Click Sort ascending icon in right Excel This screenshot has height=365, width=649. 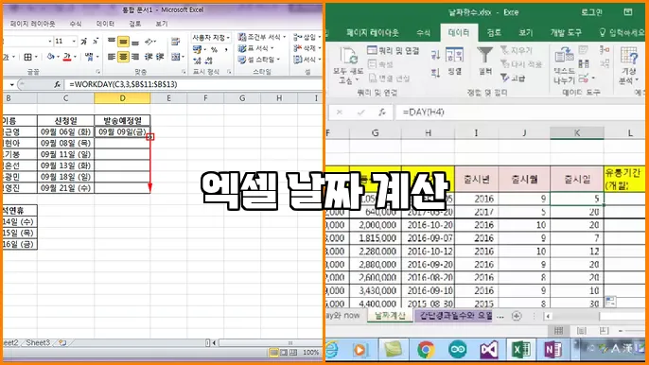pos(435,55)
